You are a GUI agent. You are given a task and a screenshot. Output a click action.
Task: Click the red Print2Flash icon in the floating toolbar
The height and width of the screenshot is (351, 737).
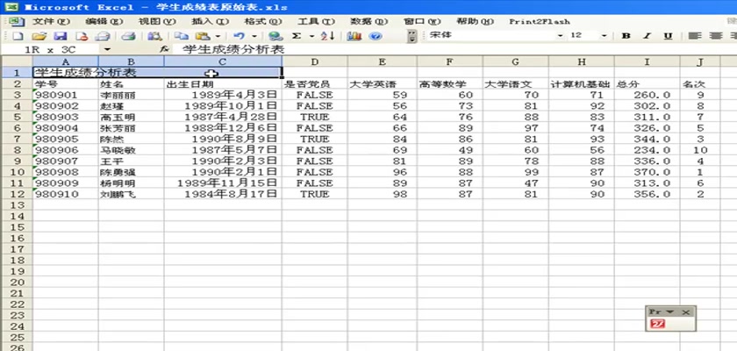click(x=658, y=323)
